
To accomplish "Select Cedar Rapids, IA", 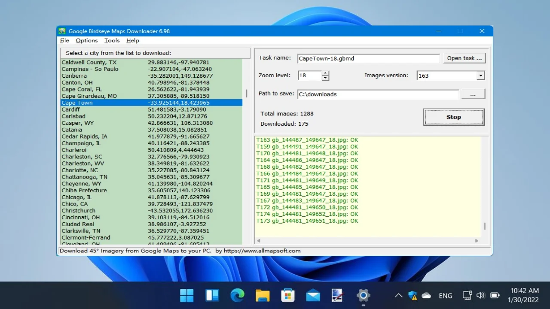I will tap(151, 136).
